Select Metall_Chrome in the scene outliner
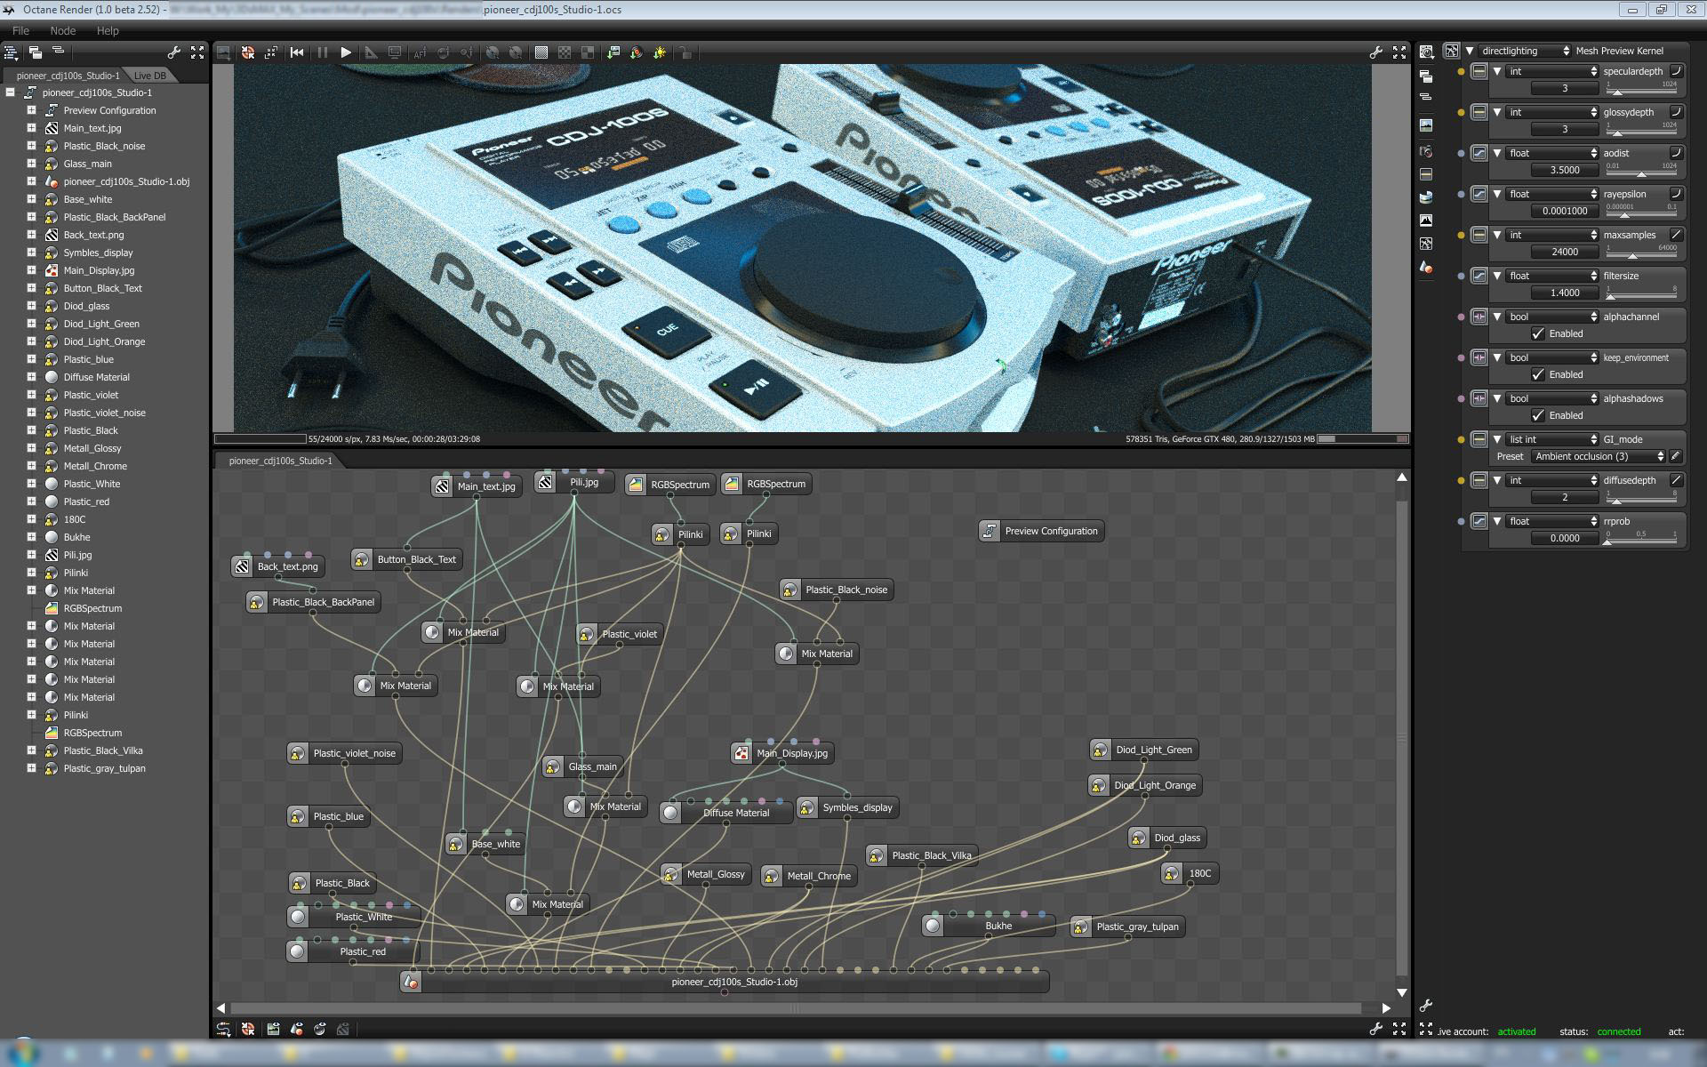Screen dimensions: 1707x1067 (x=95, y=466)
